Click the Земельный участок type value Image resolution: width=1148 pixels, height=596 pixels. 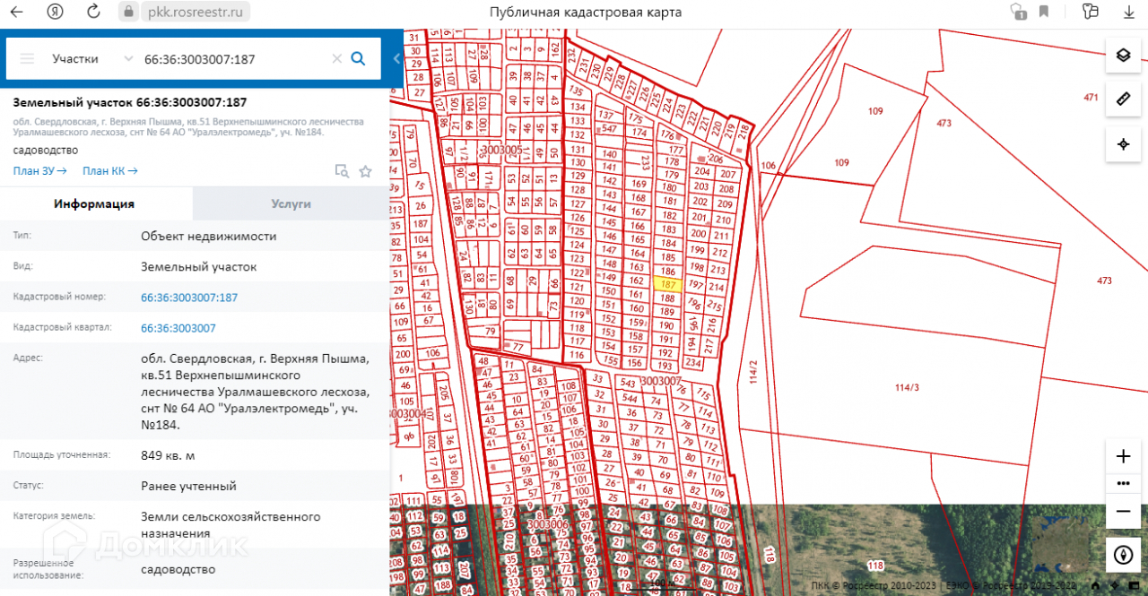(198, 266)
